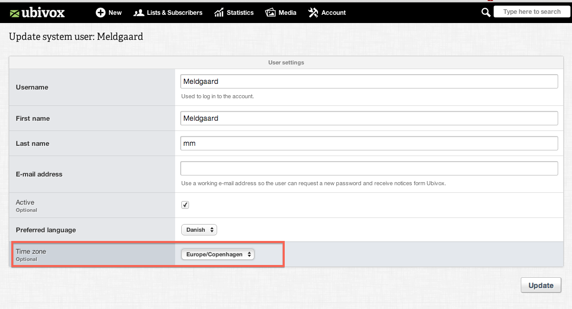The height and width of the screenshot is (309, 572).
Task: Open the Europe/Copenhagen time zone dropdown
Action: coord(218,254)
